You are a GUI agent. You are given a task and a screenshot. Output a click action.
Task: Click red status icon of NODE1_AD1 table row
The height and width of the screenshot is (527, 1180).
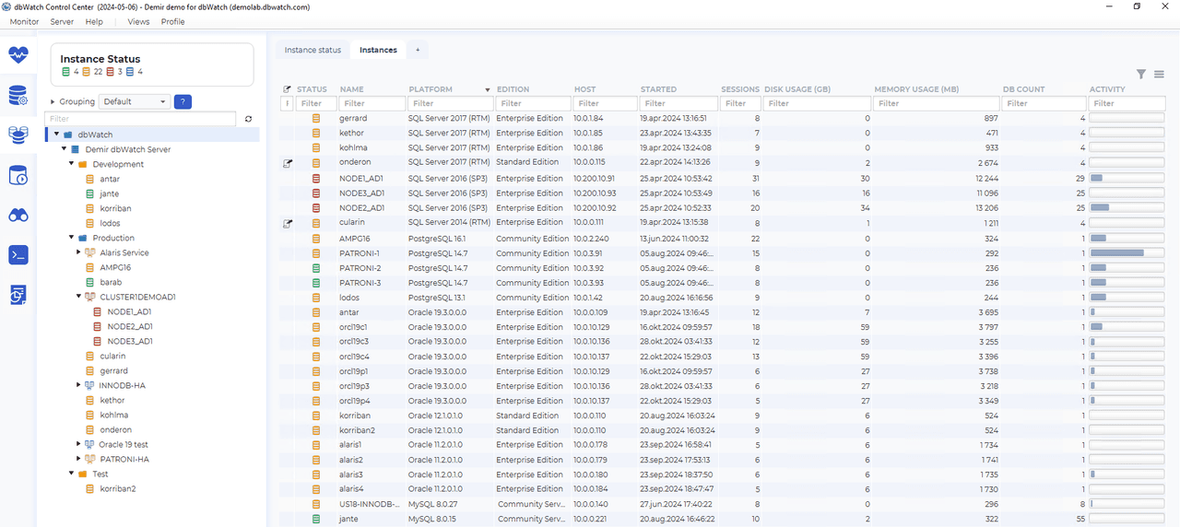pos(316,179)
